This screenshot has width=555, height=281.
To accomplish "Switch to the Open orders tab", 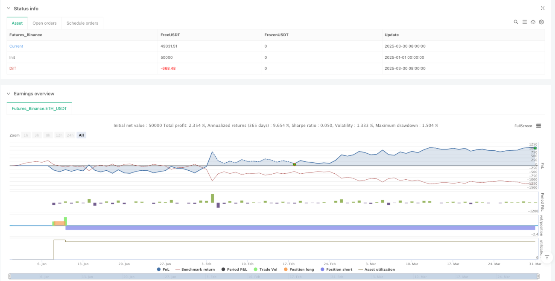I will 45,23.
